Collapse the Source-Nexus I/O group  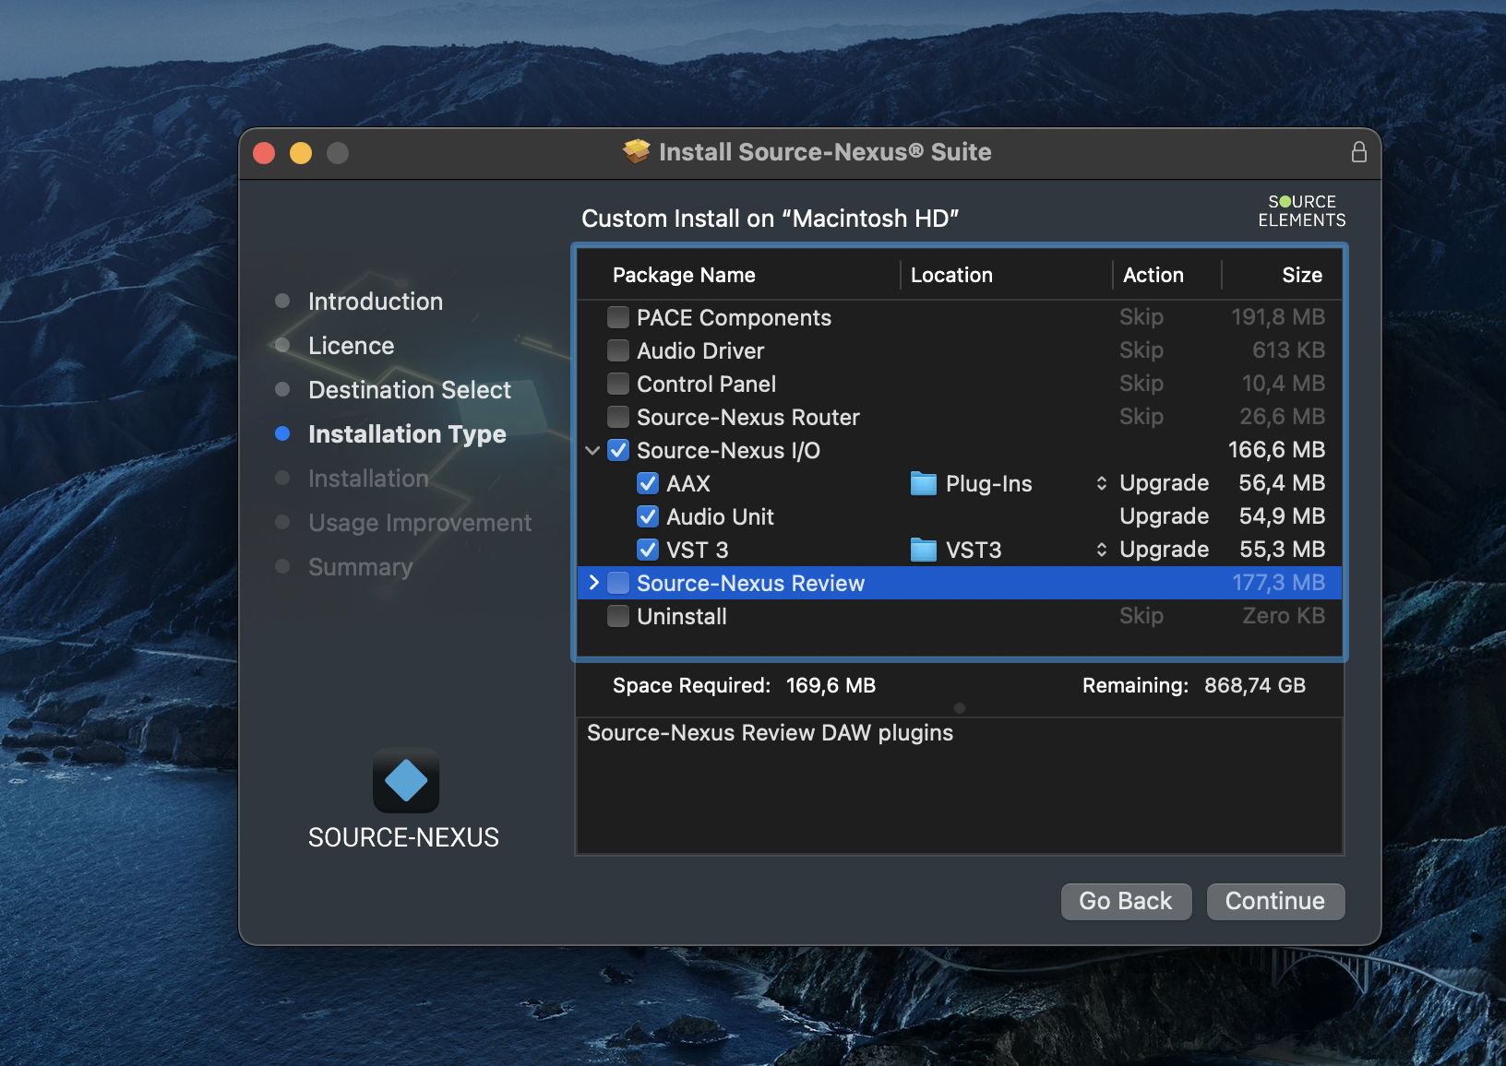pyautogui.click(x=592, y=451)
